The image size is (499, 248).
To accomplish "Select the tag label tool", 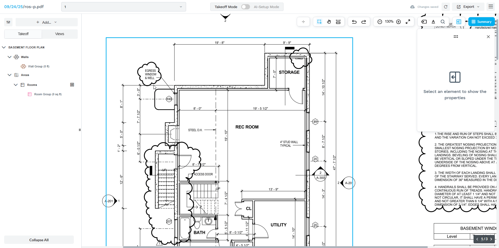I will click(424, 22).
